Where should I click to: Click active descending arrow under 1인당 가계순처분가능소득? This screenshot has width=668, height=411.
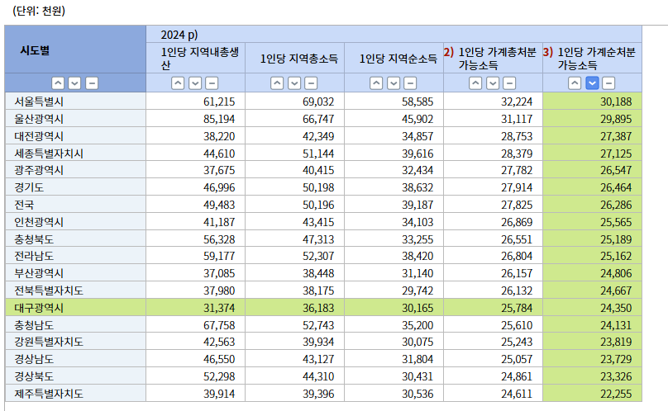(x=592, y=83)
